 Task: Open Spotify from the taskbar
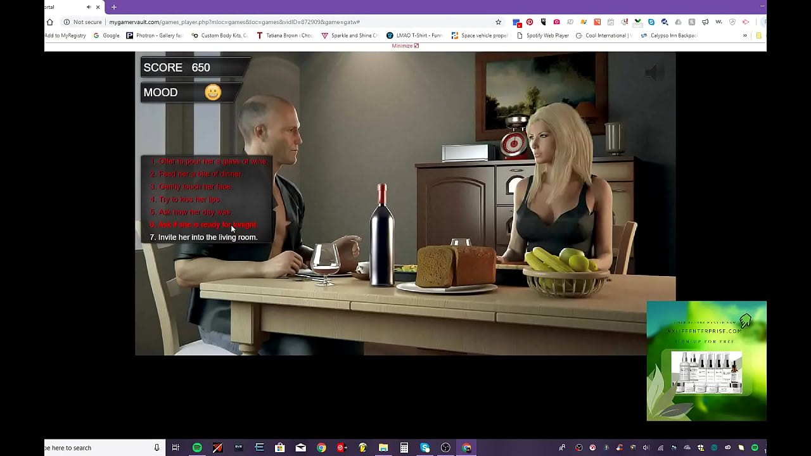tap(197, 448)
